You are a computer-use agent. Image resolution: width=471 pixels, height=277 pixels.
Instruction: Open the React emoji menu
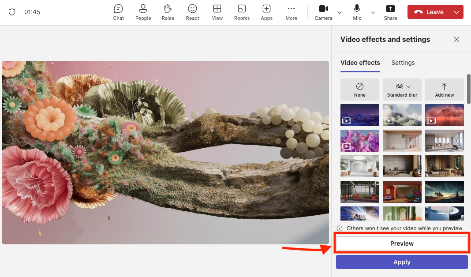point(192,12)
